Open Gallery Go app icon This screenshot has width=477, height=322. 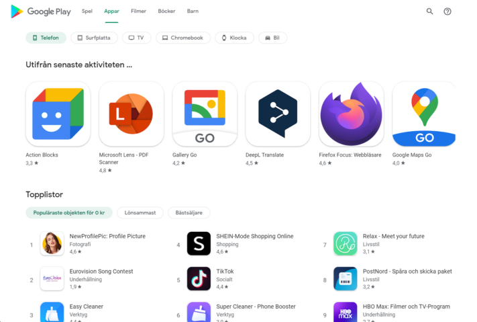(205, 114)
